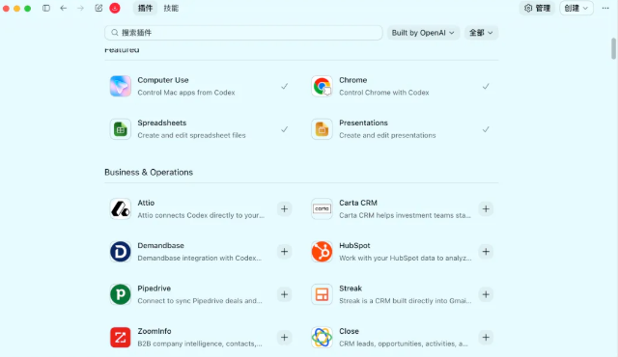The image size is (618, 357).
Task: Click the 'Create and edit spreadsheet files' text
Action: pyautogui.click(x=191, y=135)
